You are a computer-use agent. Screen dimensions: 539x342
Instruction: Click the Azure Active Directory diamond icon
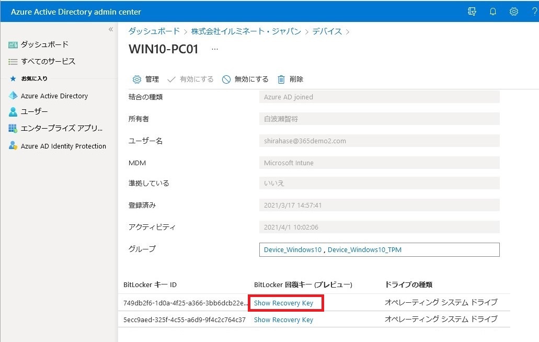pos(13,96)
